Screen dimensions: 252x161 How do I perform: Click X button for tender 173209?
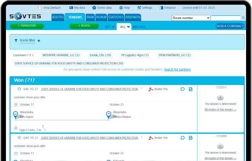coord(220,146)
